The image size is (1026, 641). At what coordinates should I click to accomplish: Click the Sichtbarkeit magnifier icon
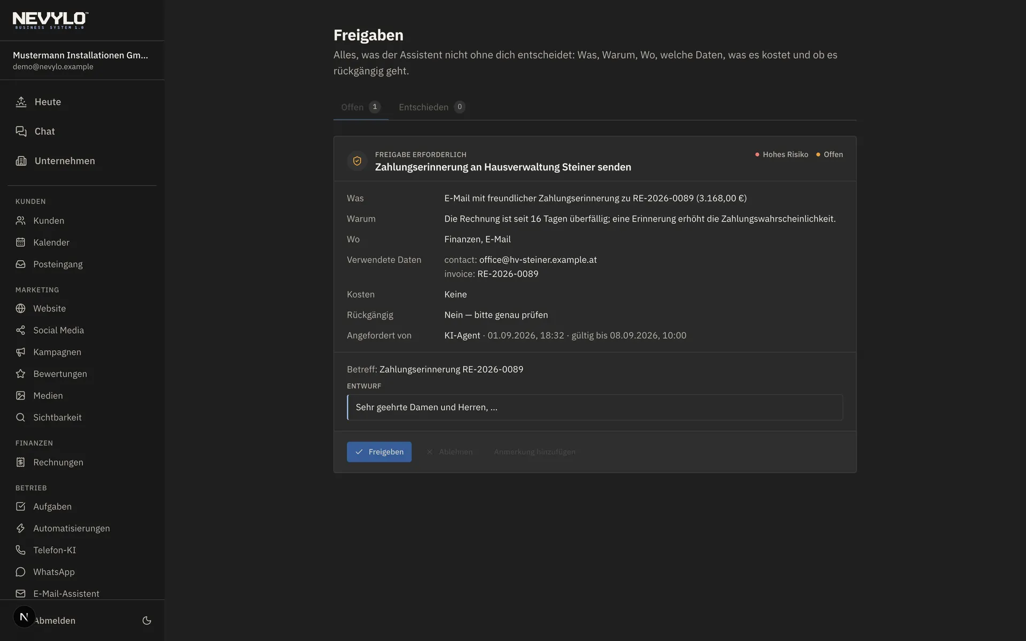(x=20, y=418)
